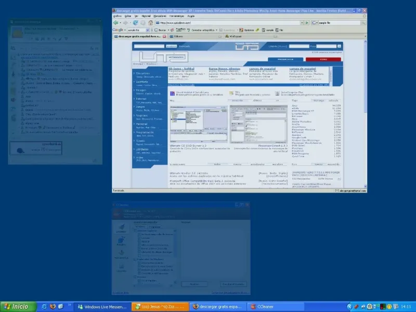Open the Marcadores menu in Firefox
The image size is (416, 312).
[x=160, y=16]
